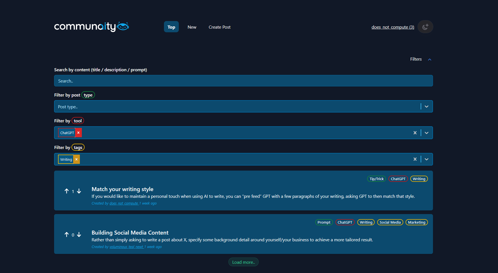Expand the tool filter dropdown
Screen dimensions: 498x273
[427, 133]
